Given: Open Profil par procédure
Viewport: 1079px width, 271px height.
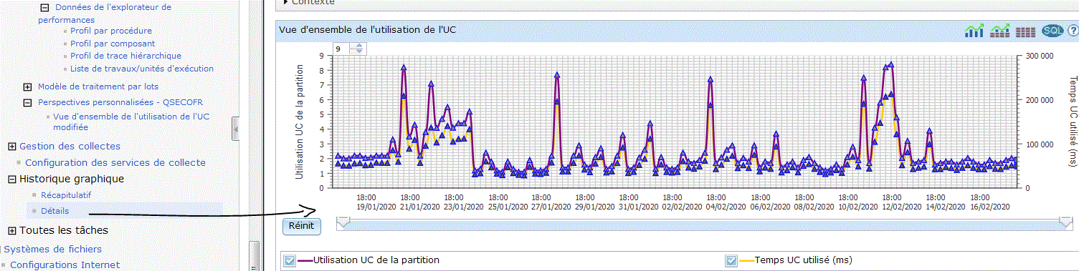Looking at the screenshot, I should tap(111, 31).
